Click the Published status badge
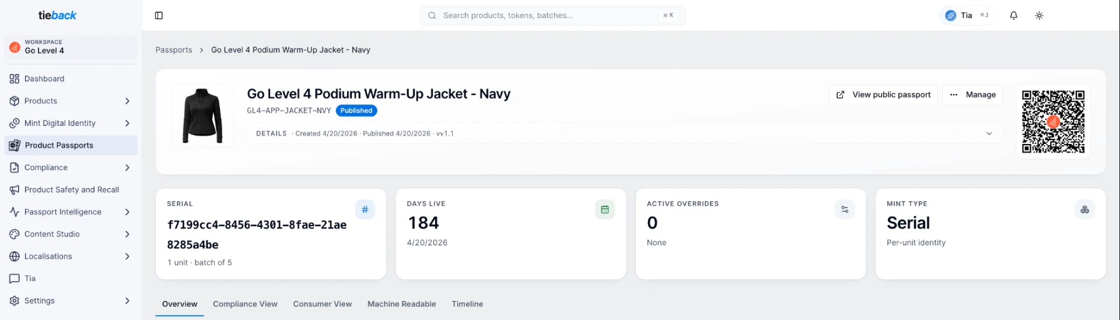Viewport: 1120px width, 320px height. pos(356,111)
